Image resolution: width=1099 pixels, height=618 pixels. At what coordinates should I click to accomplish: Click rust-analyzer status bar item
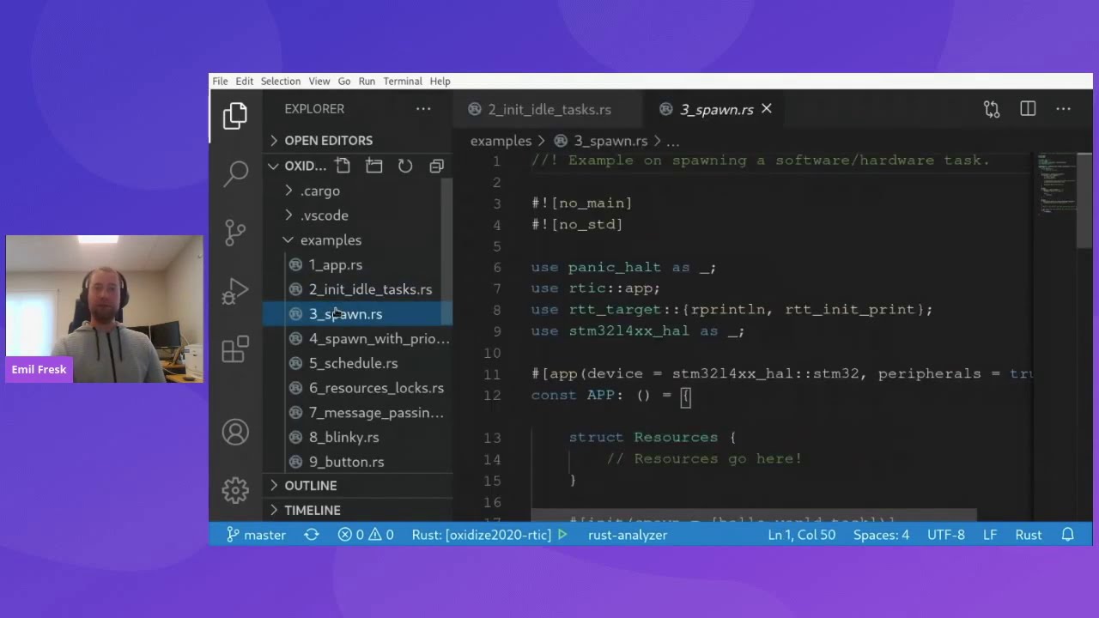628,535
